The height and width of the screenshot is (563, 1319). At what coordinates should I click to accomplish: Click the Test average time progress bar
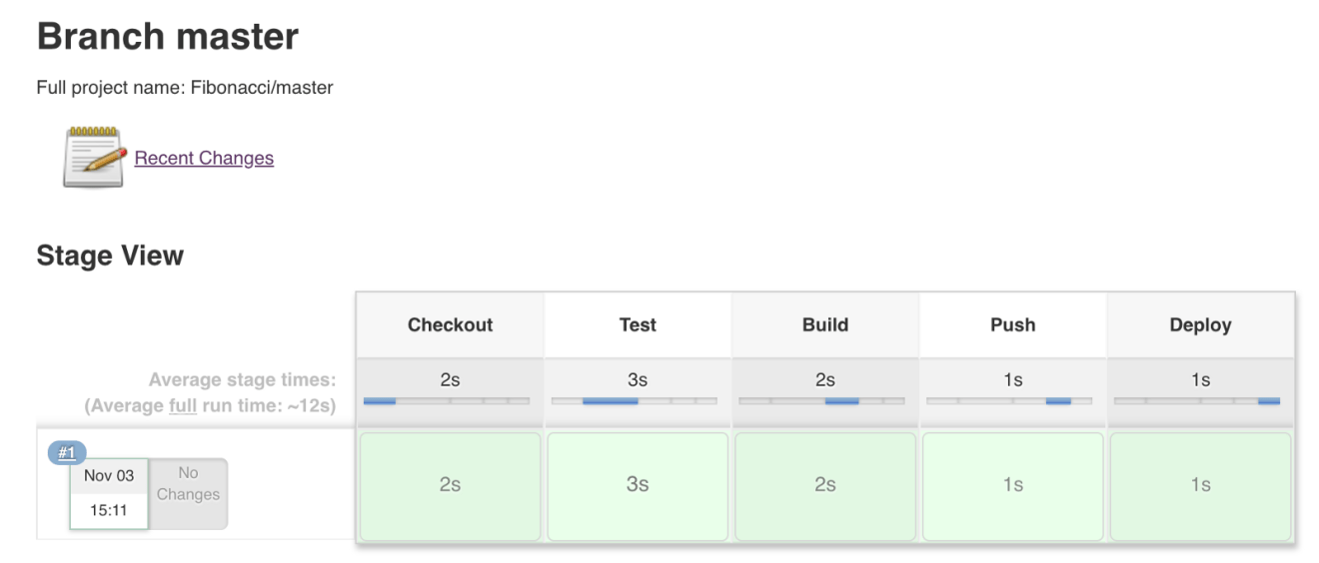(x=635, y=401)
